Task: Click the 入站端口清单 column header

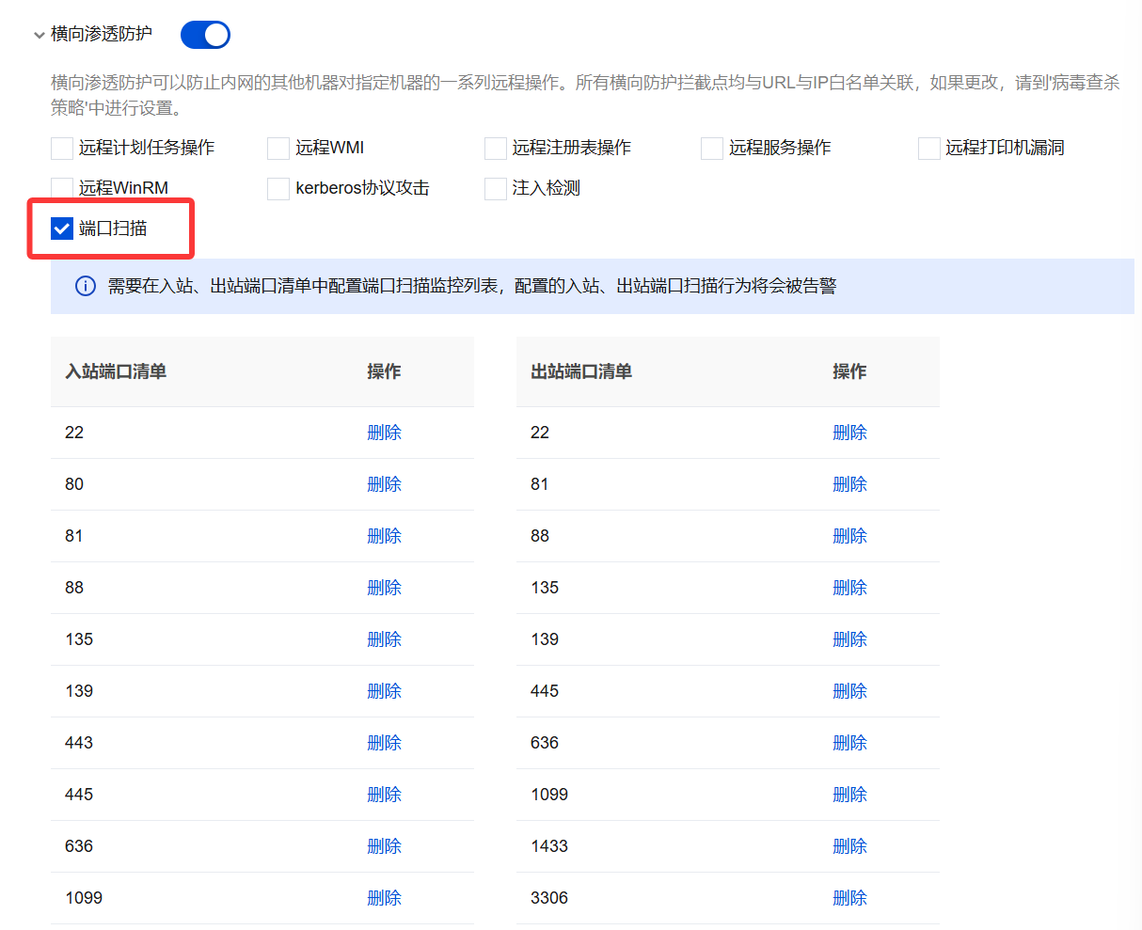Action: tap(116, 371)
